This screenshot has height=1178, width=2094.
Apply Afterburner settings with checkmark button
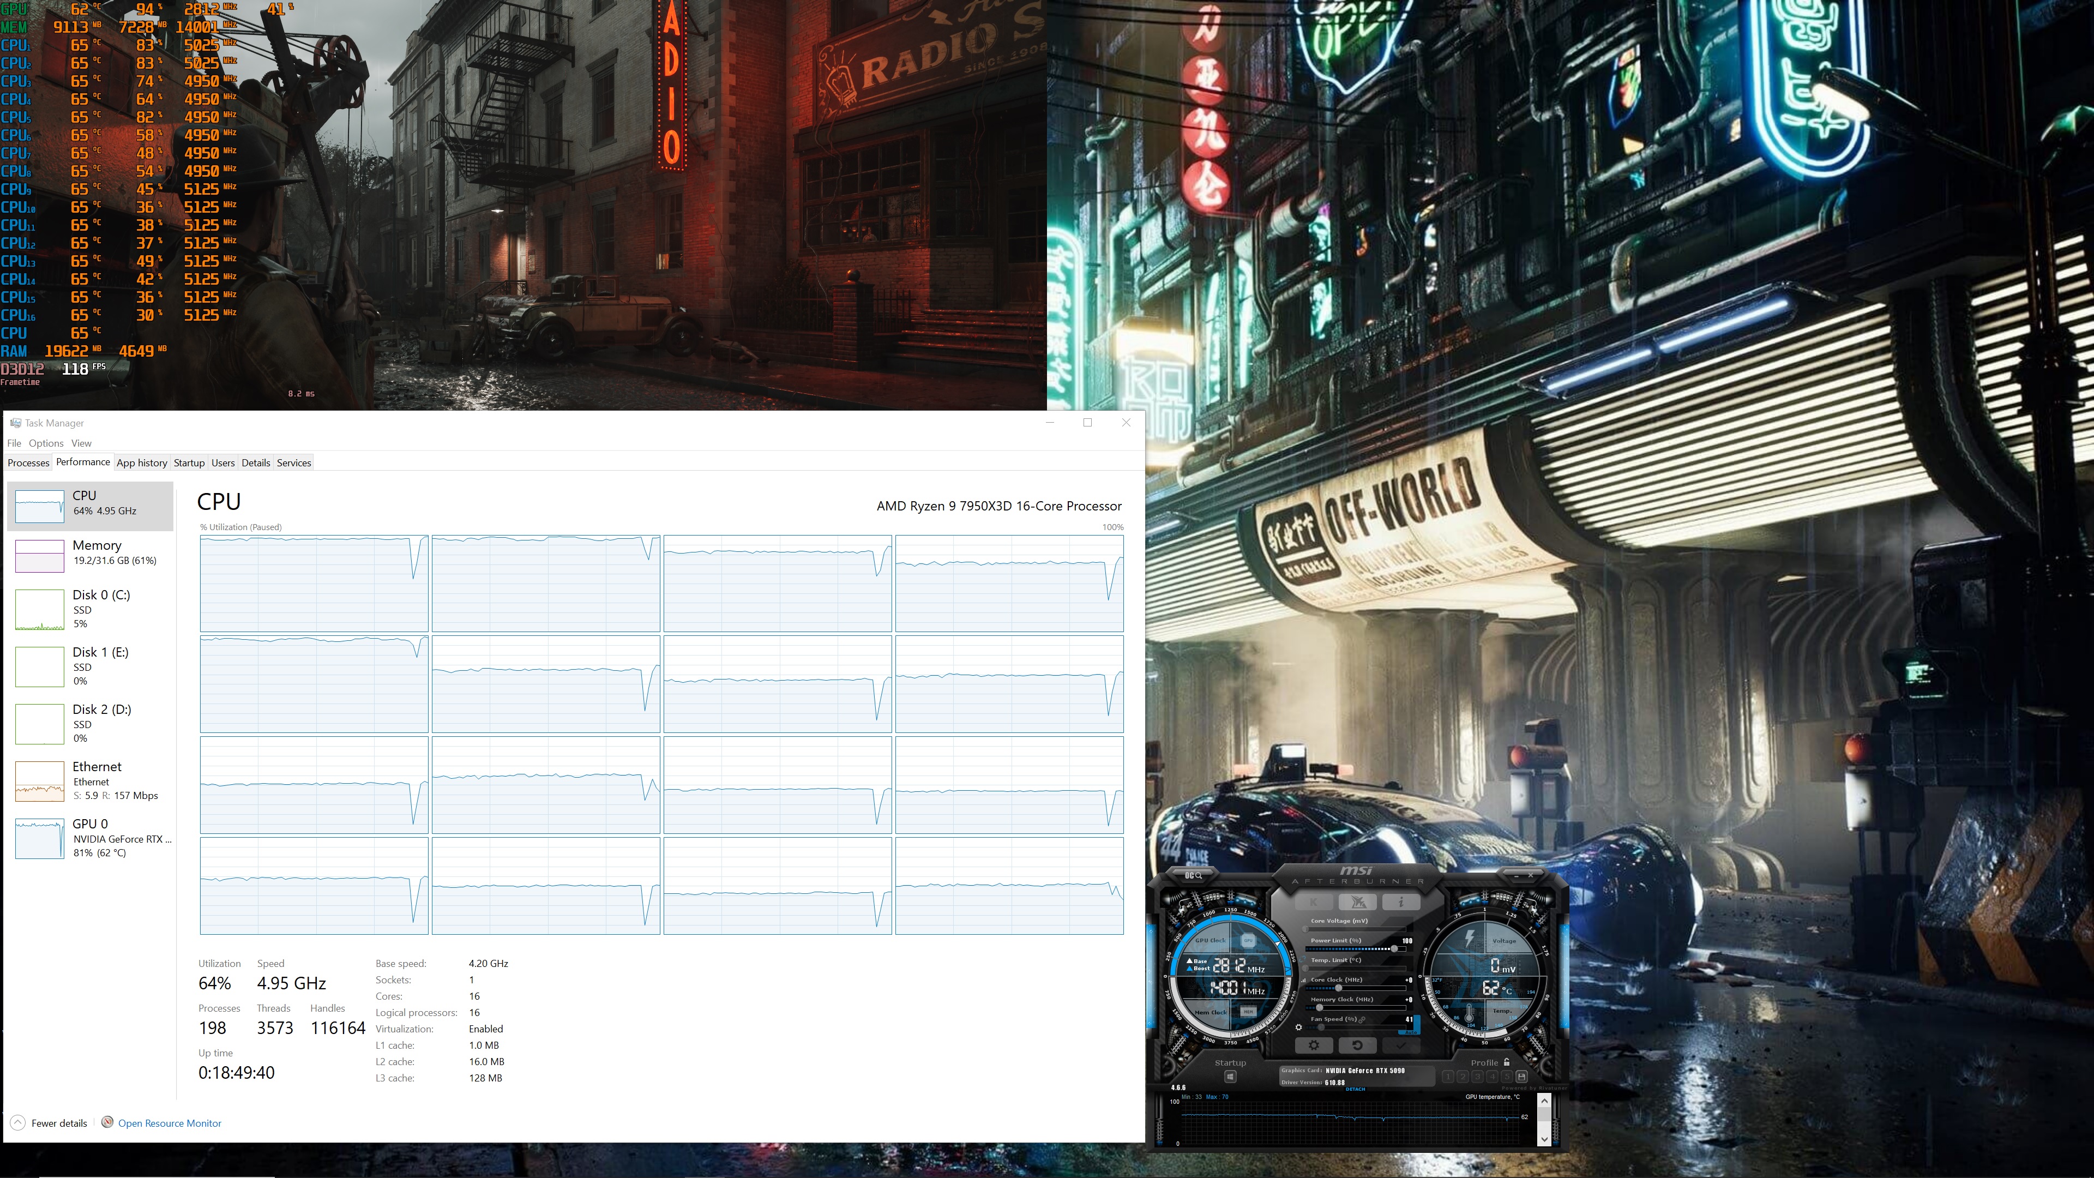1400,1045
